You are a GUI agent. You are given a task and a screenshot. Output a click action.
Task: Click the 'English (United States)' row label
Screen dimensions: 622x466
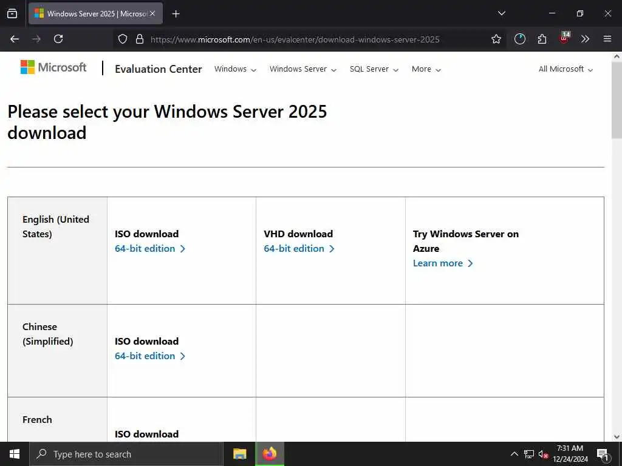click(56, 227)
